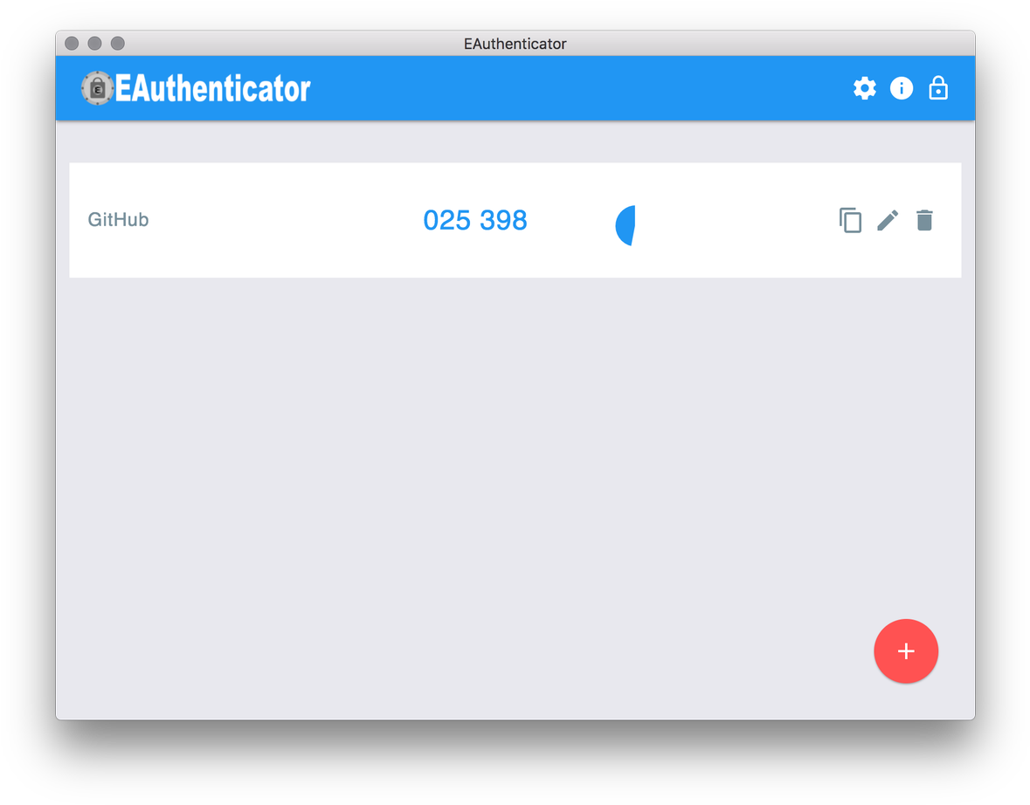1030x805 pixels.
Task: Close the EAuthenticator window
Action: 72,44
